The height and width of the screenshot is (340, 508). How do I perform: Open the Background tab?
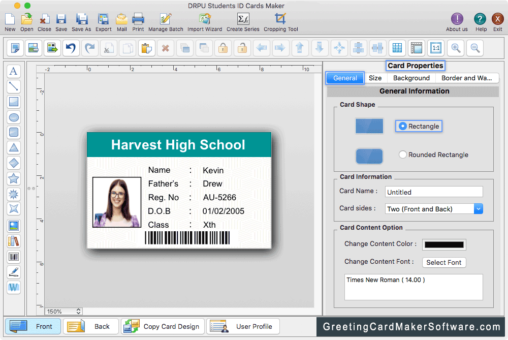[x=411, y=78]
